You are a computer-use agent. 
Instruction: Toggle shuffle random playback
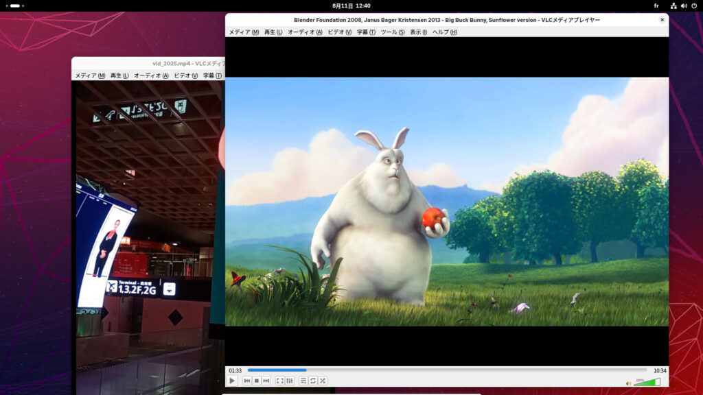pos(323,381)
